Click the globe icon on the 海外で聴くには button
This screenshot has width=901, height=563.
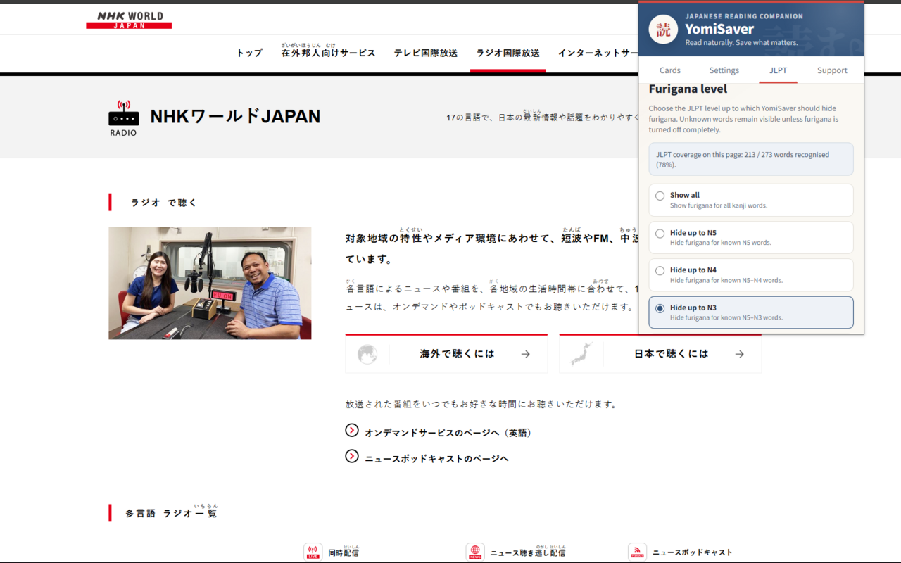coord(367,354)
